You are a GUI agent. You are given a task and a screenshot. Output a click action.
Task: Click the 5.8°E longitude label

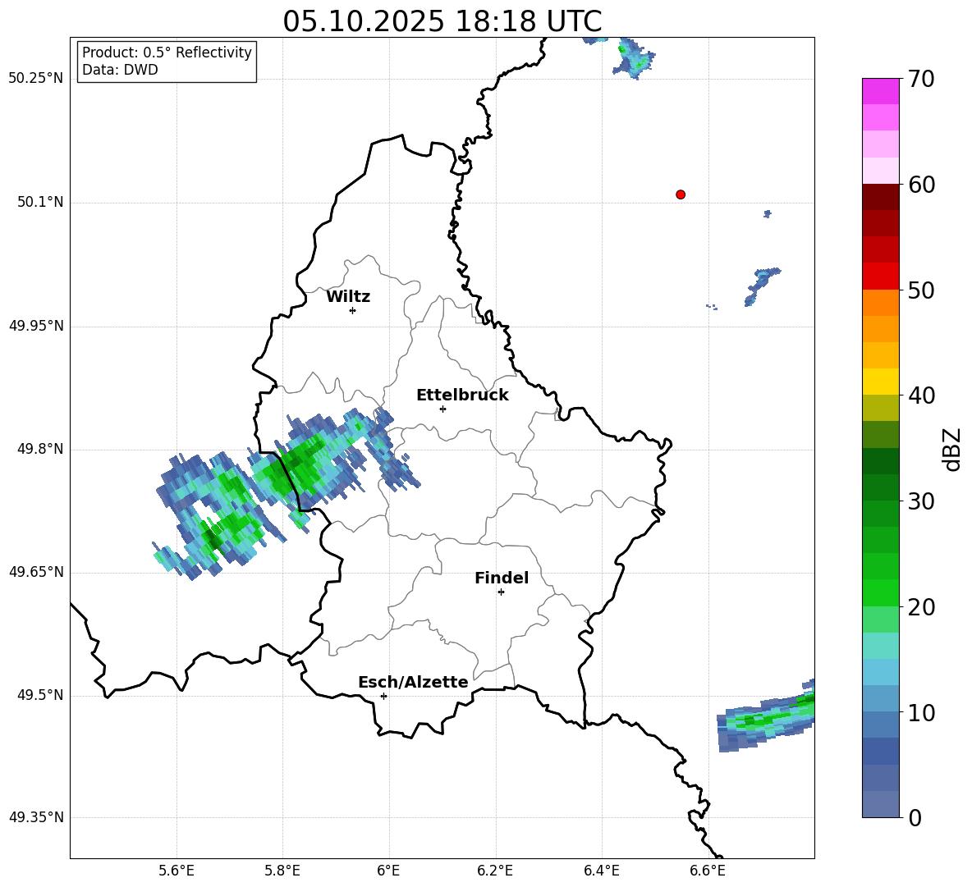pos(282,871)
